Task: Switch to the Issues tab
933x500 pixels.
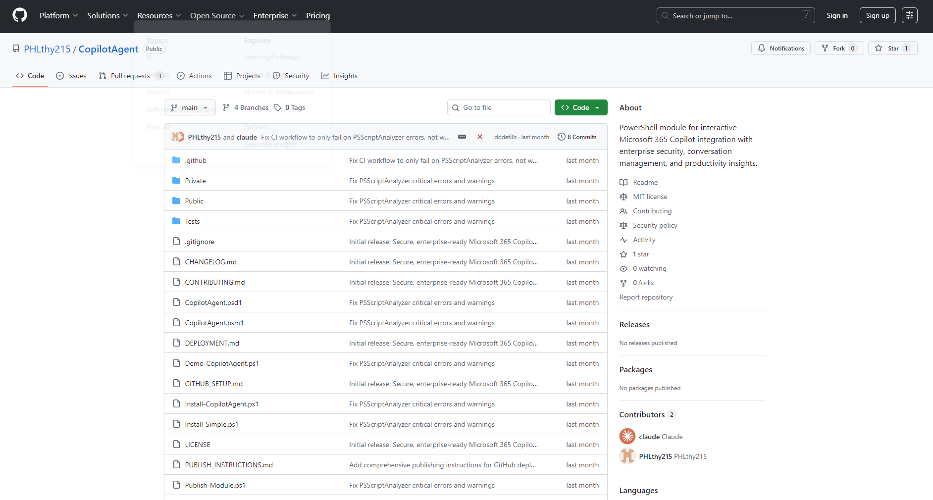Action: (x=71, y=76)
